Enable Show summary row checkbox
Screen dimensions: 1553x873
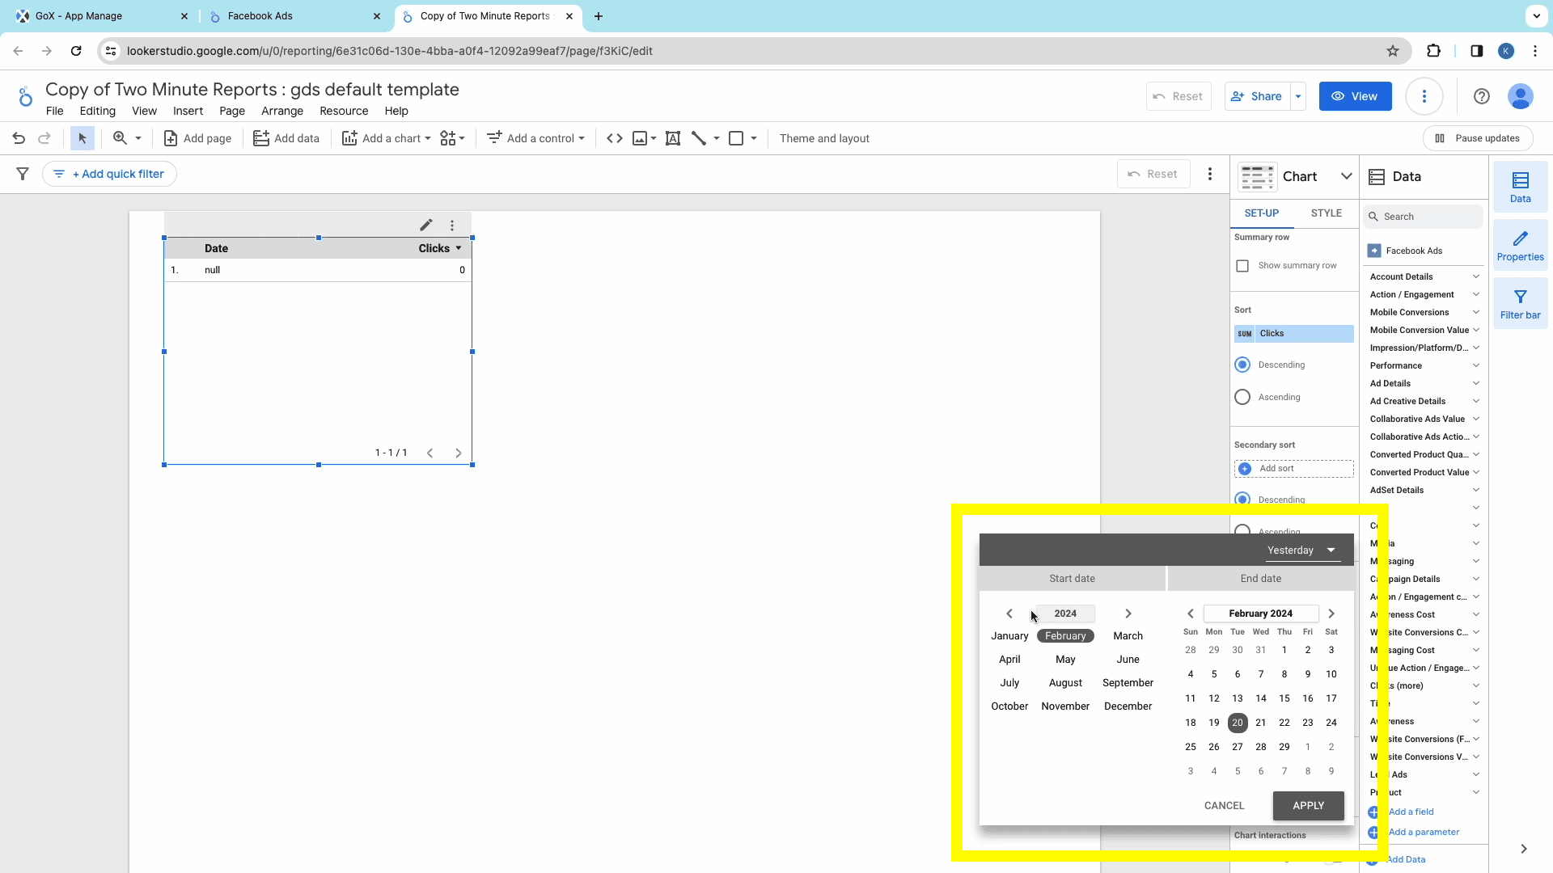pyautogui.click(x=1242, y=266)
